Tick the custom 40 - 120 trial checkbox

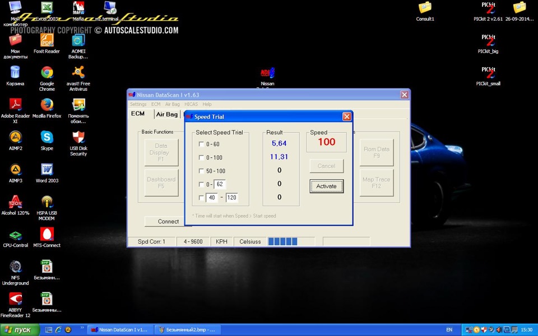click(x=201, y=198)
